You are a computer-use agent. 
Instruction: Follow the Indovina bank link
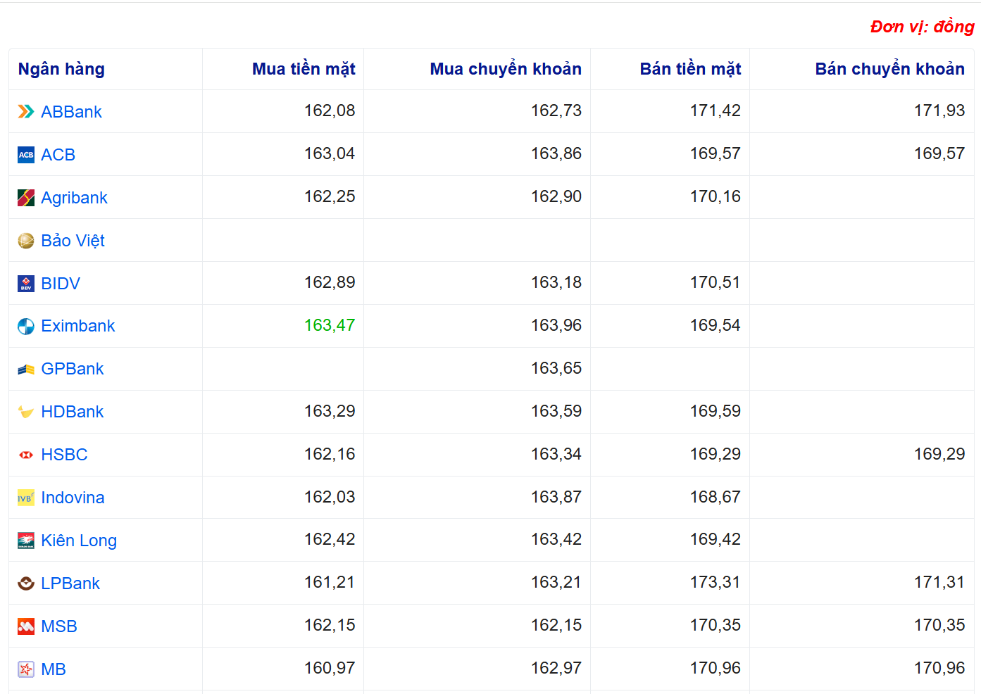coord(73,498)
